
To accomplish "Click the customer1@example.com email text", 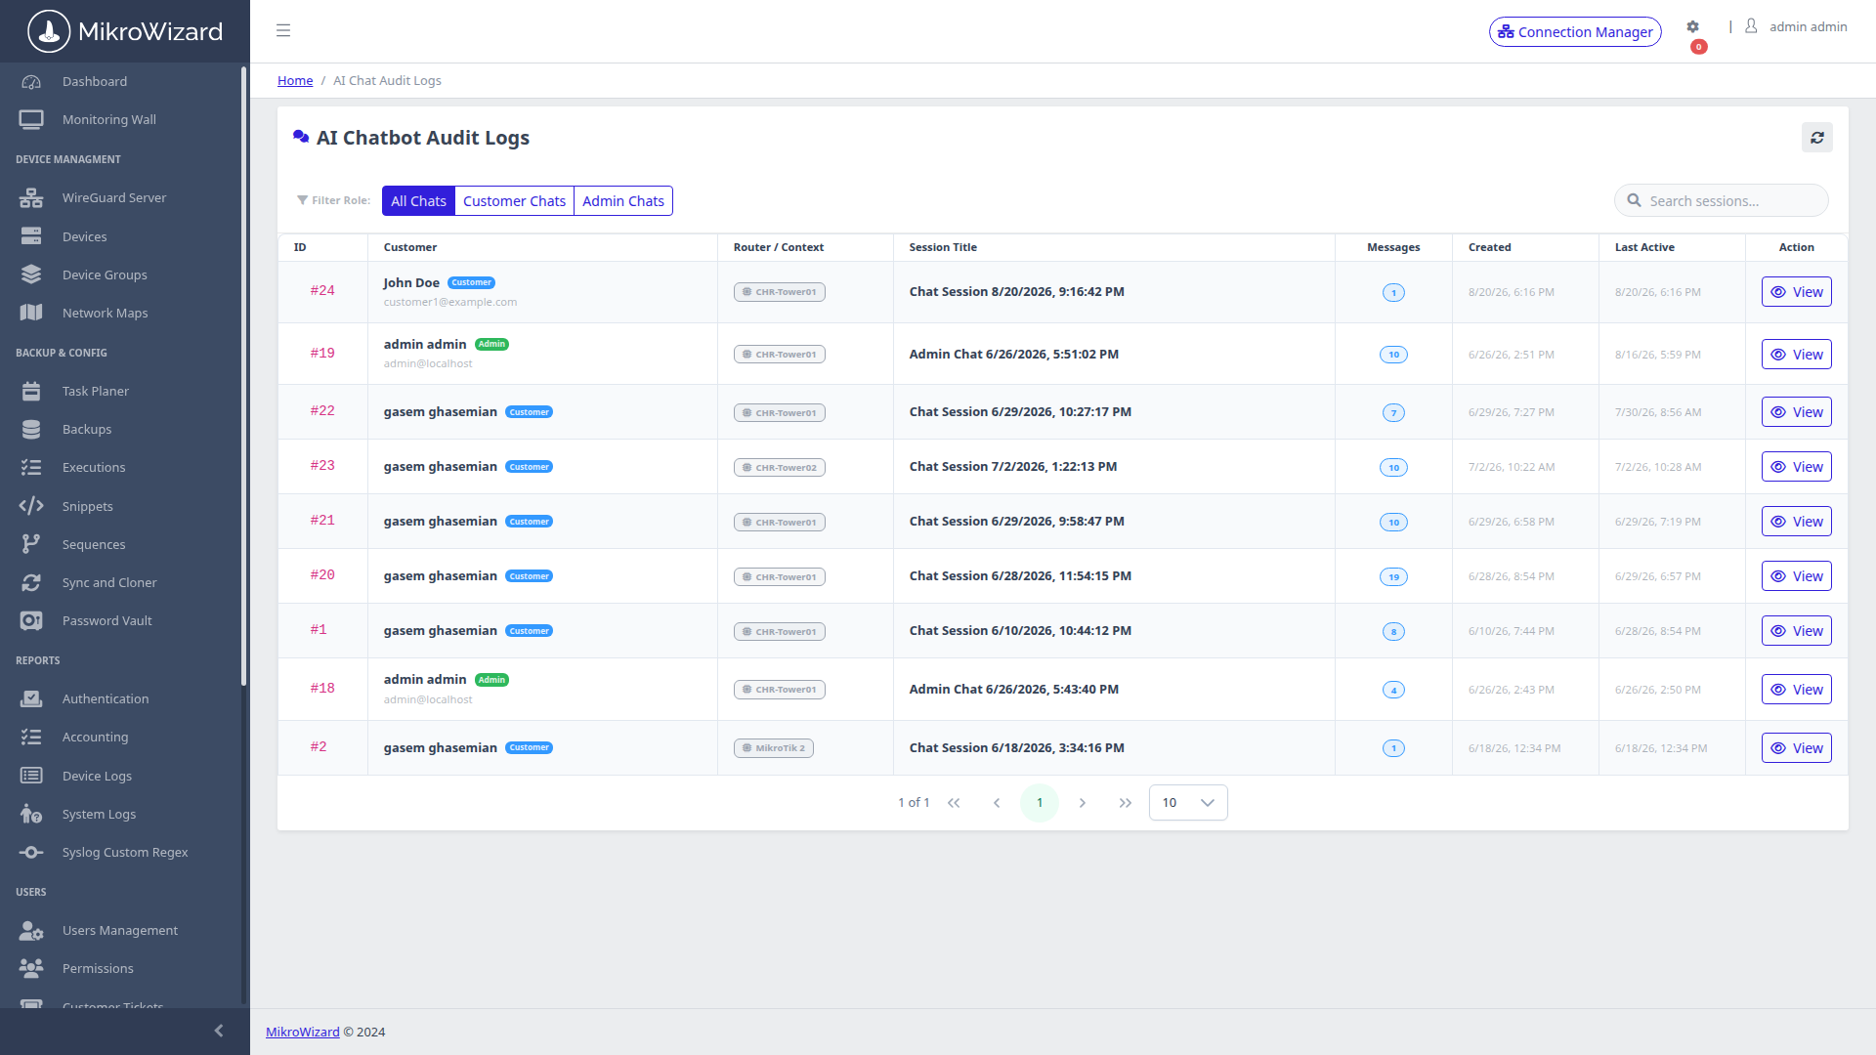I will [x=450, y=303].
